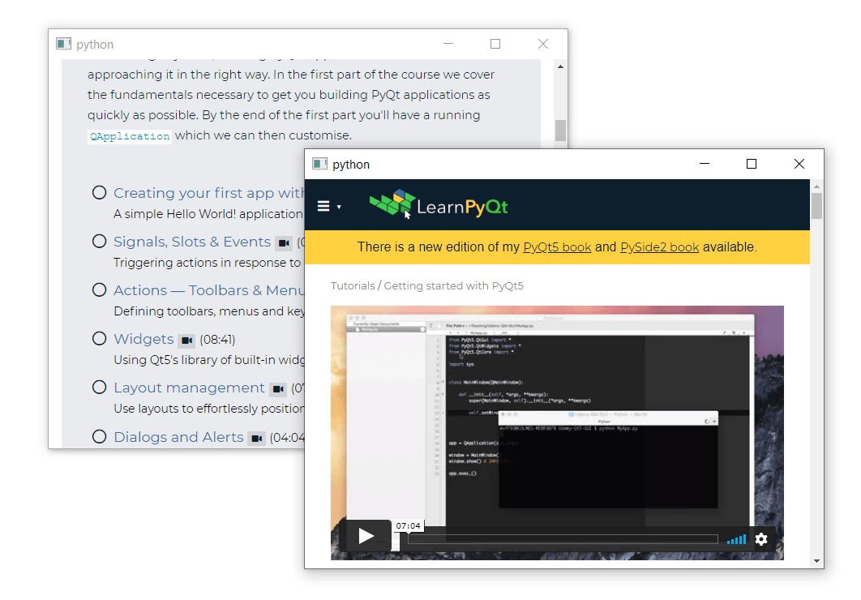The image size is (861, 600).
Task: Click the camera icon beside Layout management
Action: pos(276,388)
